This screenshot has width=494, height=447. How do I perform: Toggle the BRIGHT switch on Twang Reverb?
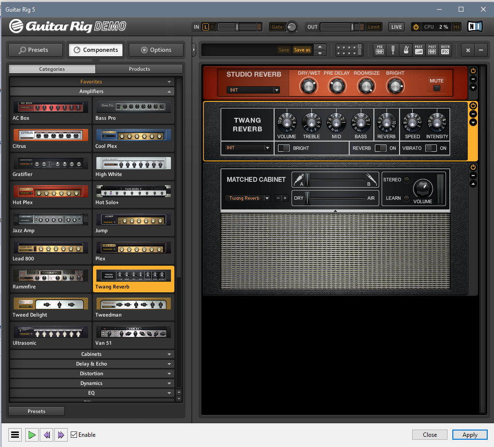click(x=283, y=148)
